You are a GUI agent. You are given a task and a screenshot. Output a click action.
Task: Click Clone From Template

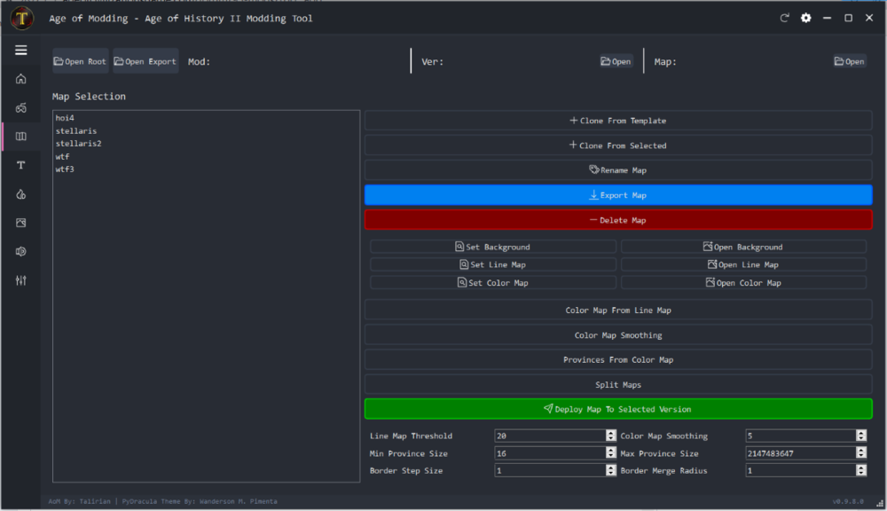point(618,121)
